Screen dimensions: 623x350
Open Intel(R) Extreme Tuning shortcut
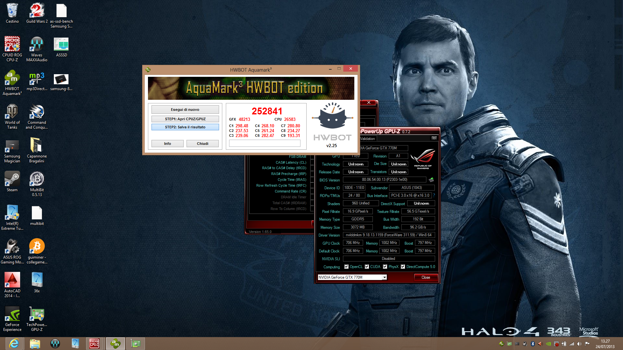tap(12, 218)
